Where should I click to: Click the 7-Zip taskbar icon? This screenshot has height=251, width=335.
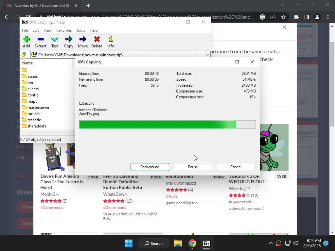click(x=207, y=243)
